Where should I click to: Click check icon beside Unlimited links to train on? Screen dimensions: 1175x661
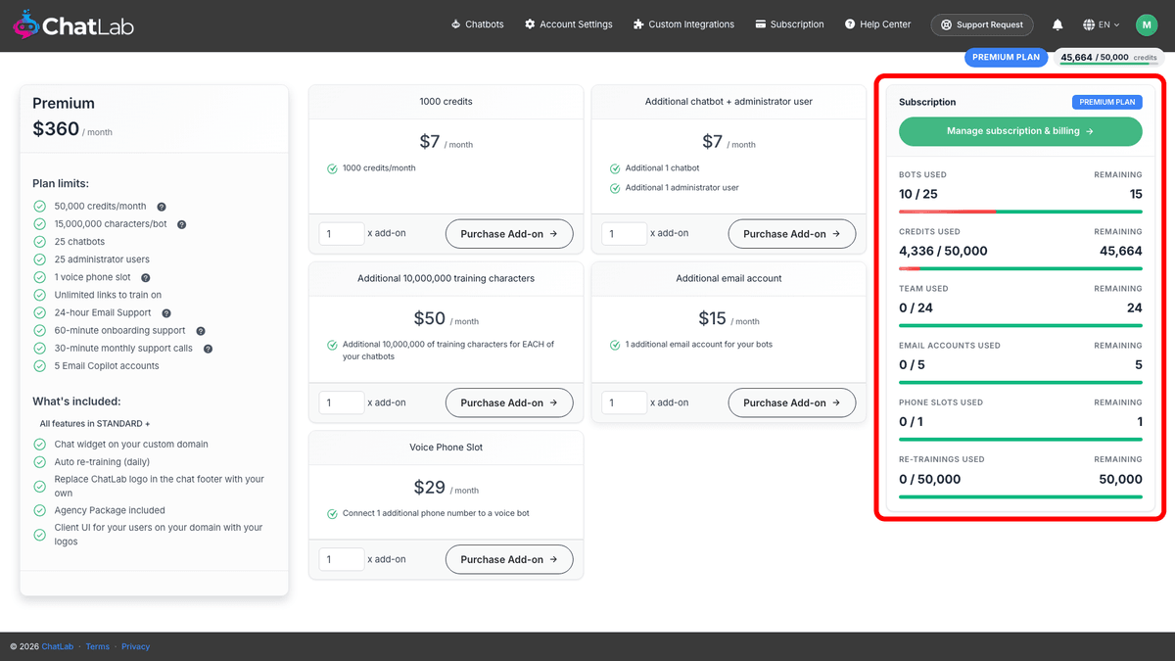[x=40, y=295]
